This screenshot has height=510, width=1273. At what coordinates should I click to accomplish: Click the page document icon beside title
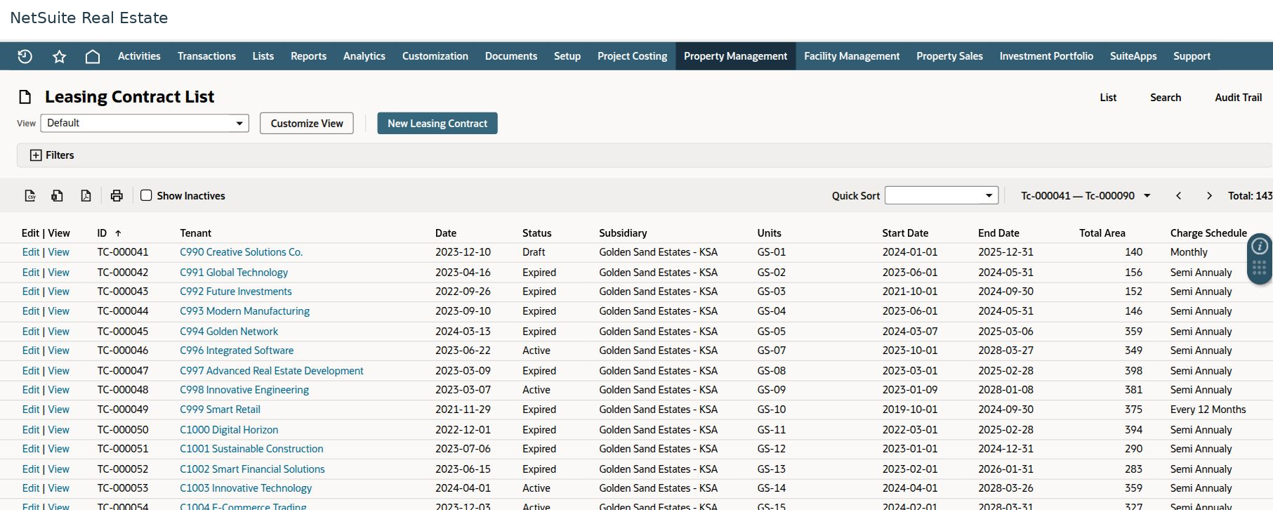[25, 97]
